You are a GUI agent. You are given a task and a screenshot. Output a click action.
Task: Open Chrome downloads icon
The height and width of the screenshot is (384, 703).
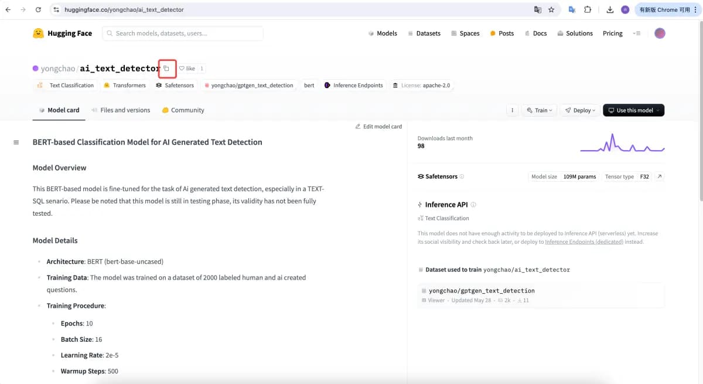pos(610,10)
